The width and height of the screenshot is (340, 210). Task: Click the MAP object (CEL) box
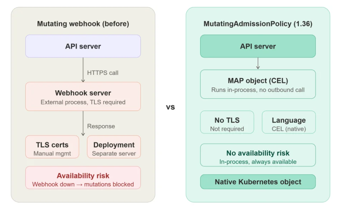coord(258,84)
